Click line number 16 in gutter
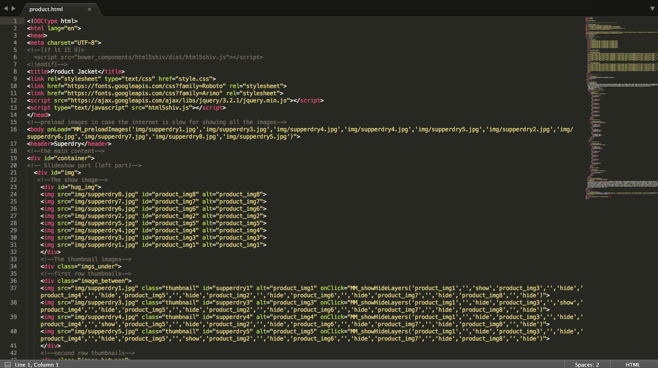658x368 pixels. pos(13,129)
